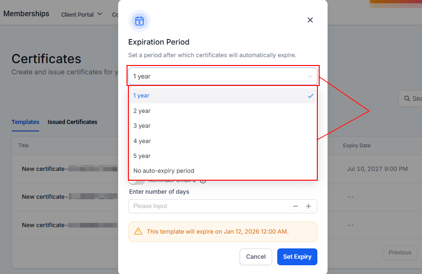Screen dimensions: 422x274
Task: Open the Client Portal dropdown menu
Action: pos(81,14)
